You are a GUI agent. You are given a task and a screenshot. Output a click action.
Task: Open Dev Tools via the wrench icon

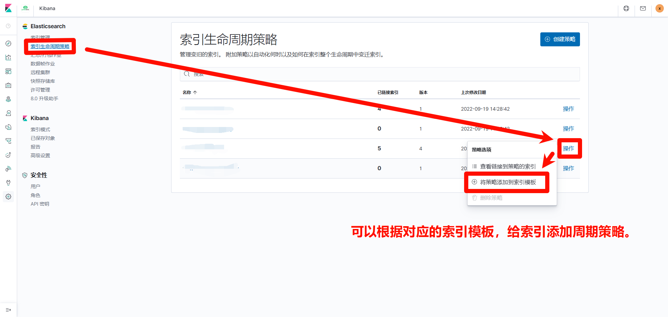click(8, 183)
